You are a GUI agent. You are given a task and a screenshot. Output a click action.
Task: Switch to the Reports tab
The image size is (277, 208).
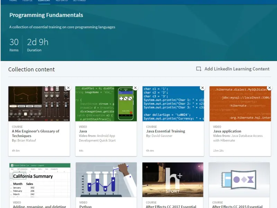coord(62,1)
